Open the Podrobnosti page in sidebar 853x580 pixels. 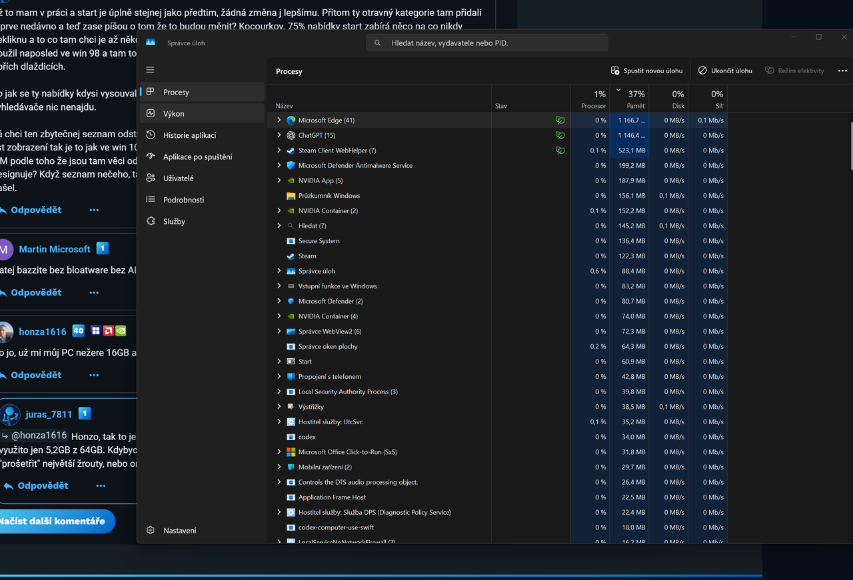click(202, 200)
